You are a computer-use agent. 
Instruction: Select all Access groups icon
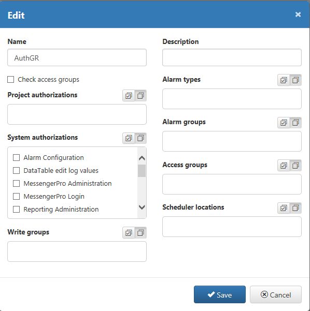click(284, 166)
